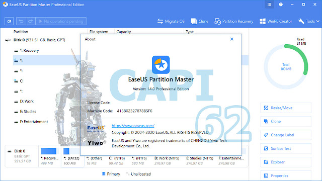Expand the Tools dropdown menu
The height and width of the screenshot is (181, 322).
(309, 21)
